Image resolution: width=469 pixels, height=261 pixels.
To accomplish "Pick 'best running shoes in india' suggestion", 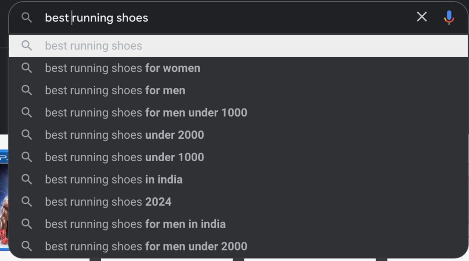I will (x=238, y=179).
